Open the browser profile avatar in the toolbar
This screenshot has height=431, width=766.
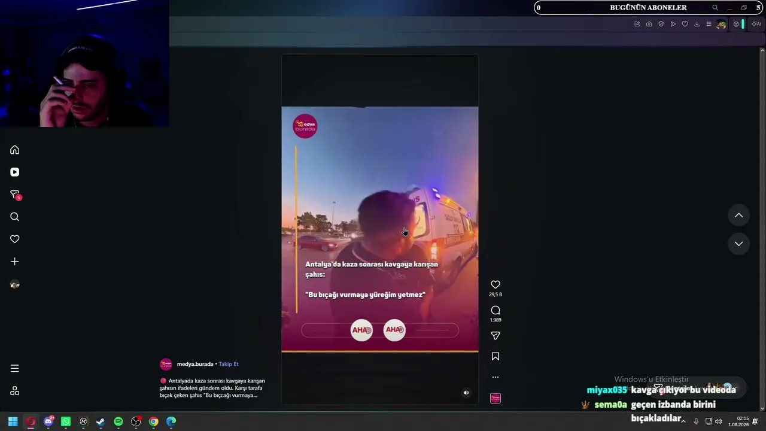pyautogui.click(x=721, y=25)
